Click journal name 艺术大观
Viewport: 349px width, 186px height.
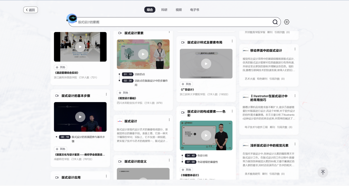coord(250,79)
